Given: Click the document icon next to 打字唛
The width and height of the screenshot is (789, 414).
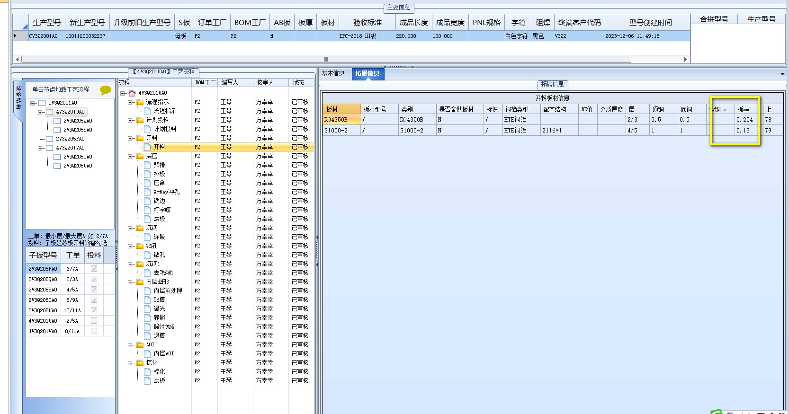Looking at the screenshot, I should (147, 210).
